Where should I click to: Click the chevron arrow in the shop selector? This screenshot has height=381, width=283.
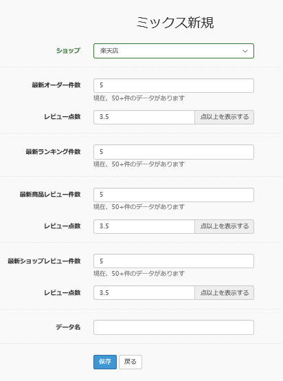tap(245, 51)
